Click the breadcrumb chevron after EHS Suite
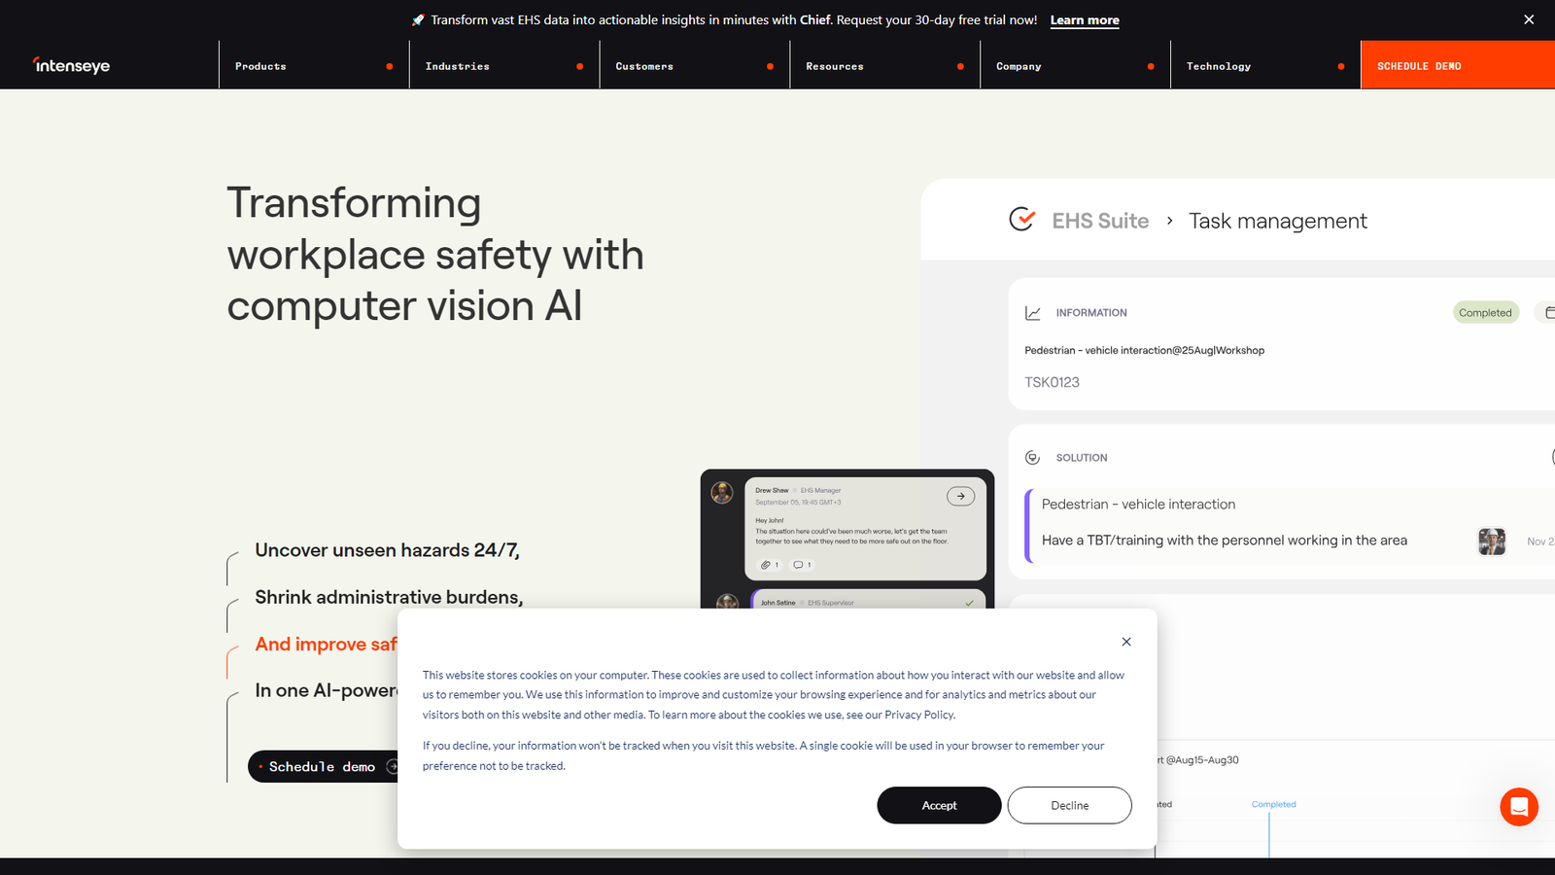This screenshot has height=875, width=1555. tap(1169, 221)
